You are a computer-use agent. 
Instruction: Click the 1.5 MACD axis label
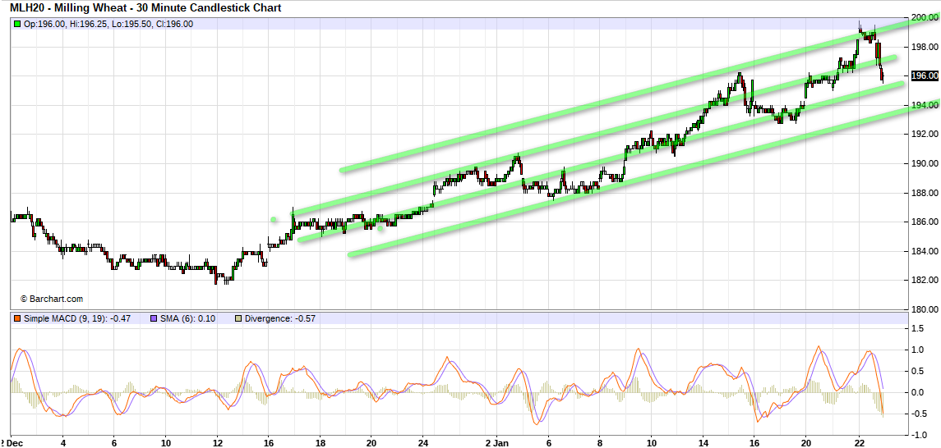tap(920, 328)
